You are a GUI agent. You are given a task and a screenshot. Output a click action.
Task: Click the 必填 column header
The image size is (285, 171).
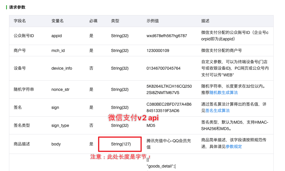point(93,21)
